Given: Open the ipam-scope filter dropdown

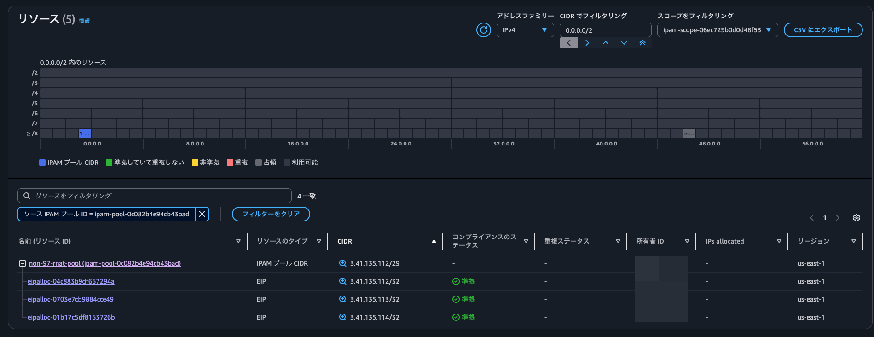Looking at the screenshot, I should pyautogui.click(x=717, y=30).
